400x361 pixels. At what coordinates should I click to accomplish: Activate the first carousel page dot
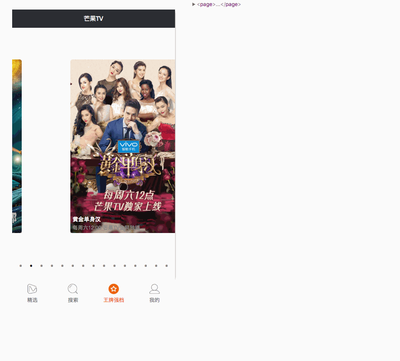[20, 266]
